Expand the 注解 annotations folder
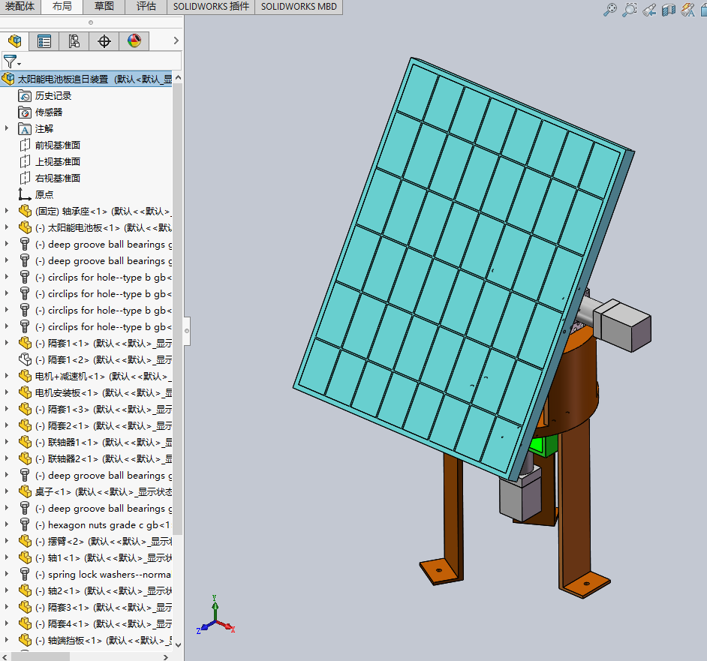Screen dimensions: 707x661 [7, 129]
